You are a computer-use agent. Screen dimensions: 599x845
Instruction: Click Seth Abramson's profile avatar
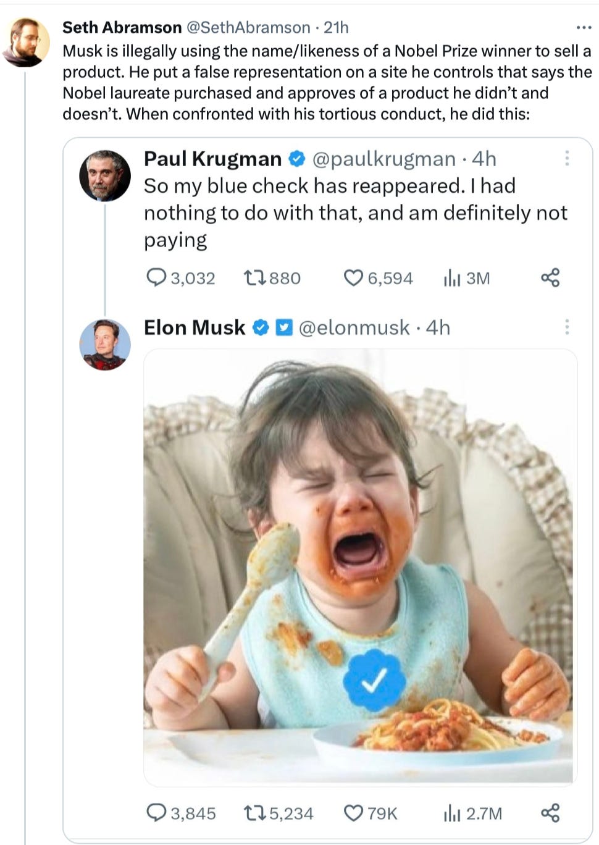click(27, 42)
